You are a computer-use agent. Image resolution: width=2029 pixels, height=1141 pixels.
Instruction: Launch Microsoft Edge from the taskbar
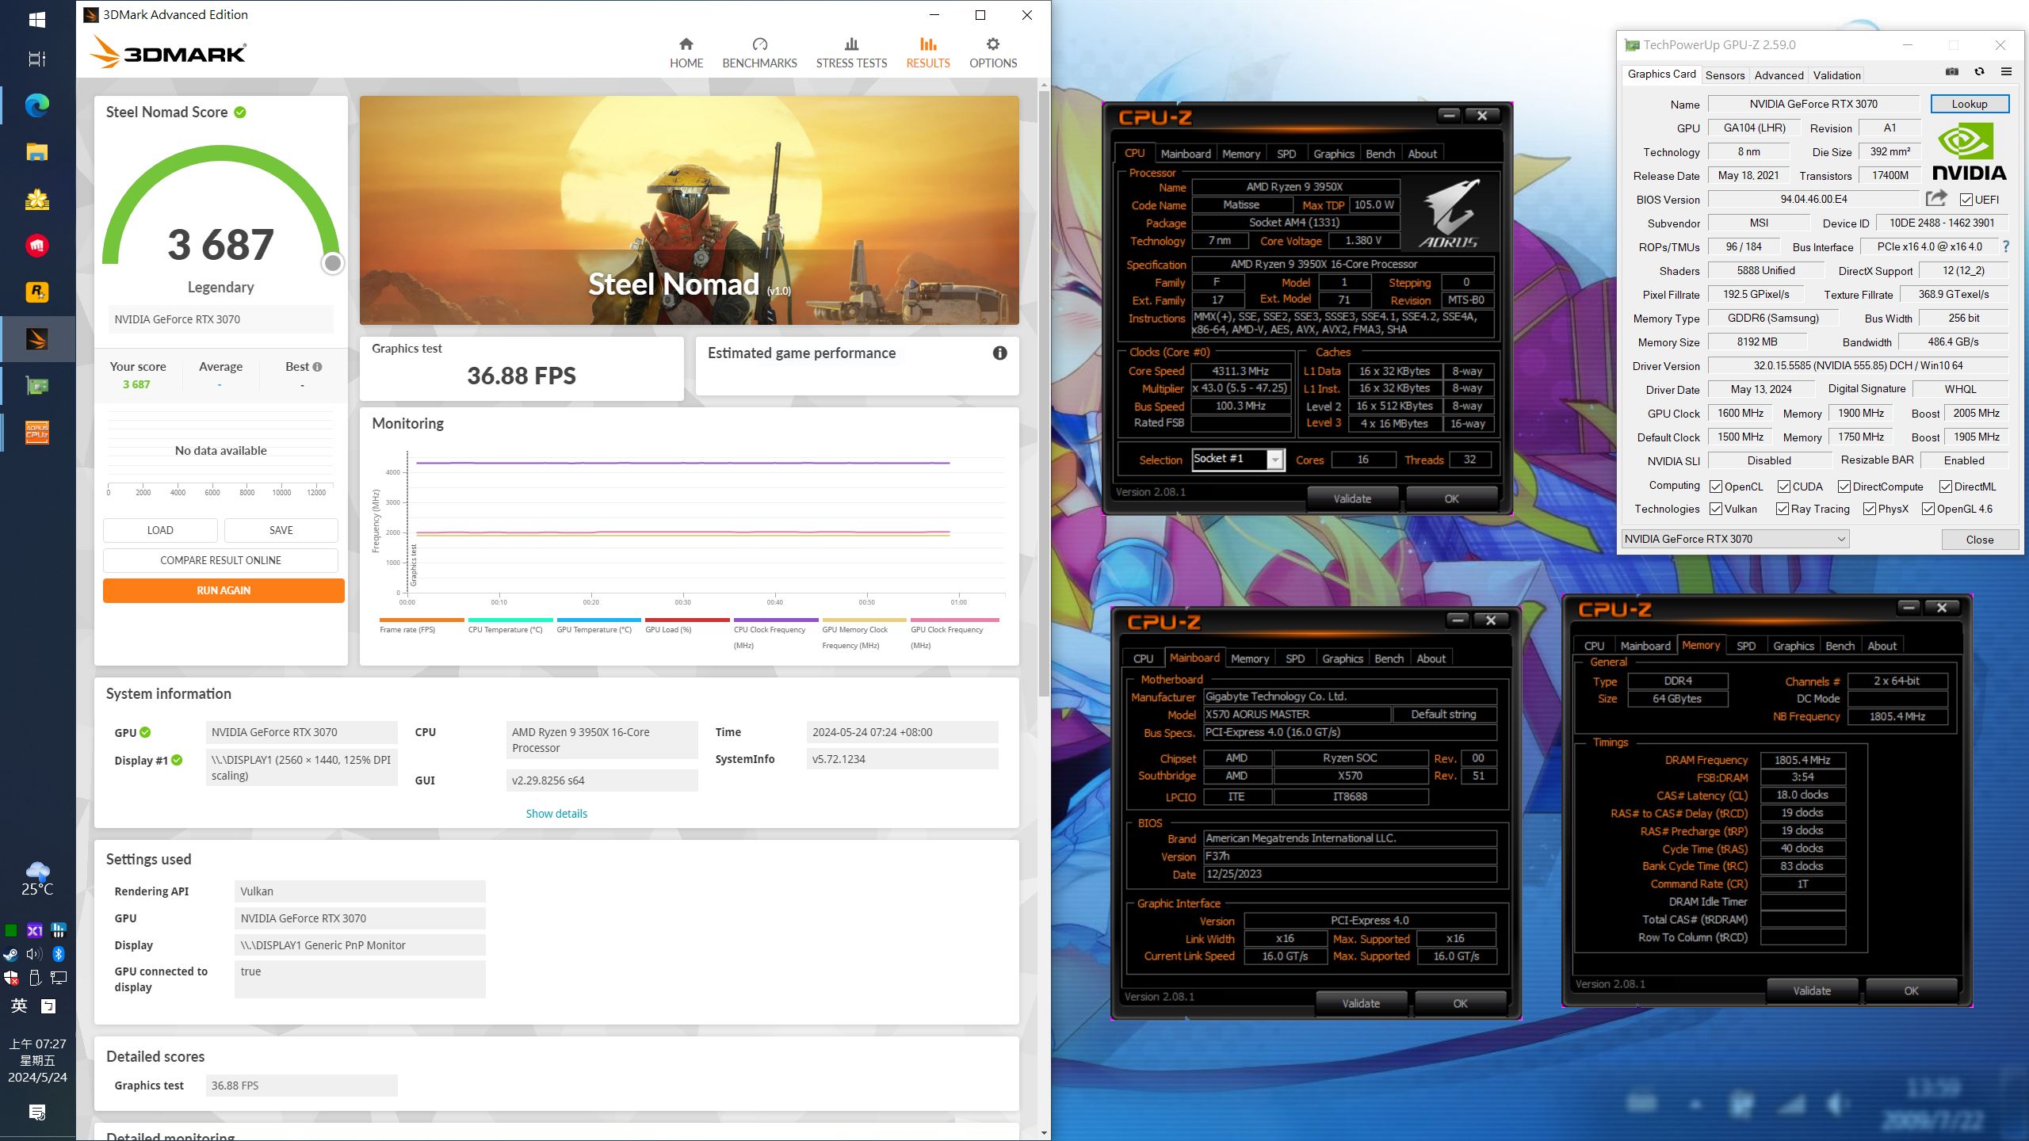point(37,105)
